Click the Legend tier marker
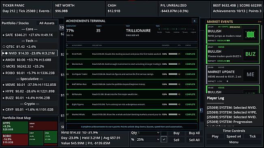Image resolution: width=264 pixels, height=148 pixels. coord(193,29)
